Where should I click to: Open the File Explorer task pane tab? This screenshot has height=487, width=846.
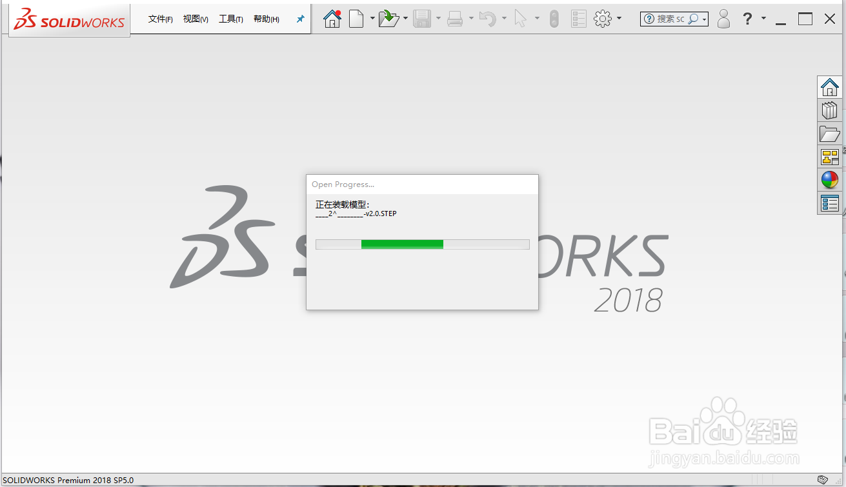tap(830, 134)
